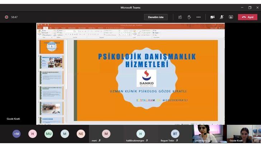Select halilibrahimergen's H avatar tile
This screenshot has height=147, width=261.
141,134
